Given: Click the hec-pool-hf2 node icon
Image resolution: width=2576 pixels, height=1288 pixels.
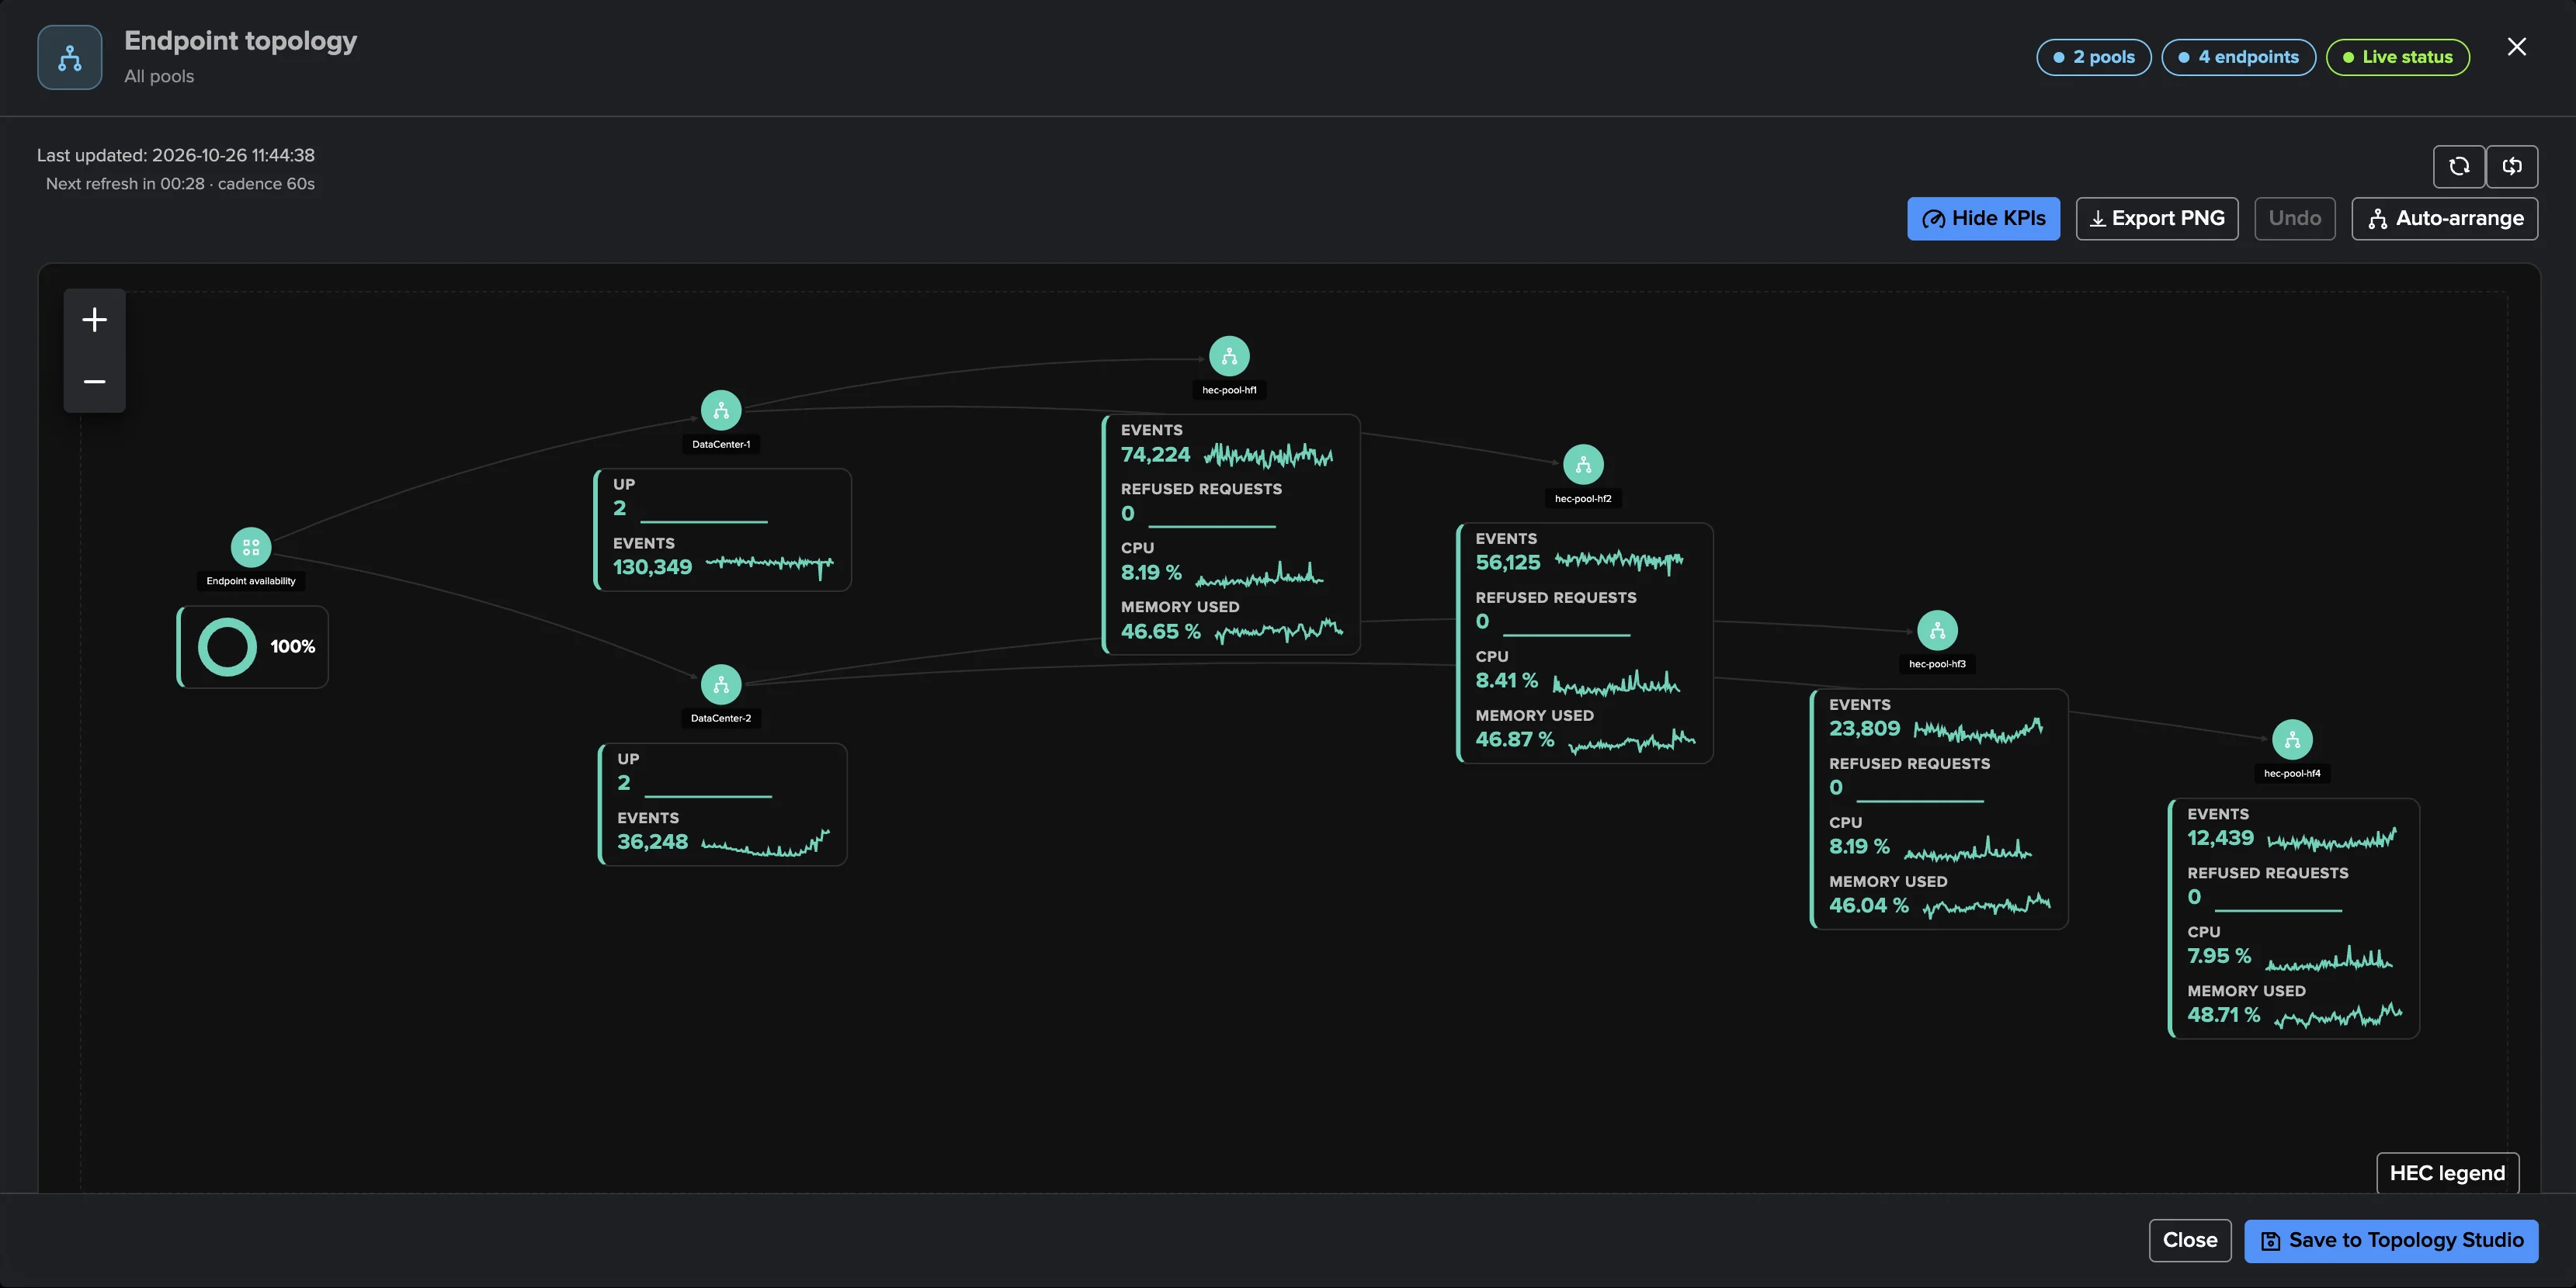Looking at the screenshot, I should pyautogui.click(x=1583, y=465).
